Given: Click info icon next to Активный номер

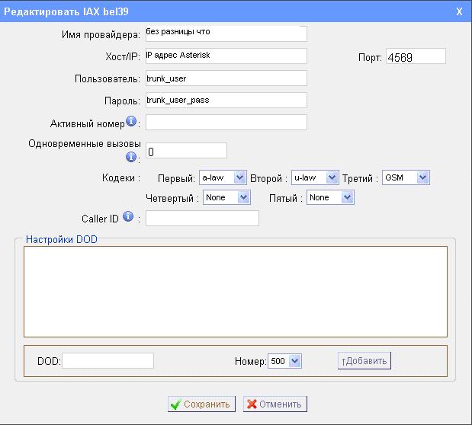Looking at the screenshot, I should [131, 121].
